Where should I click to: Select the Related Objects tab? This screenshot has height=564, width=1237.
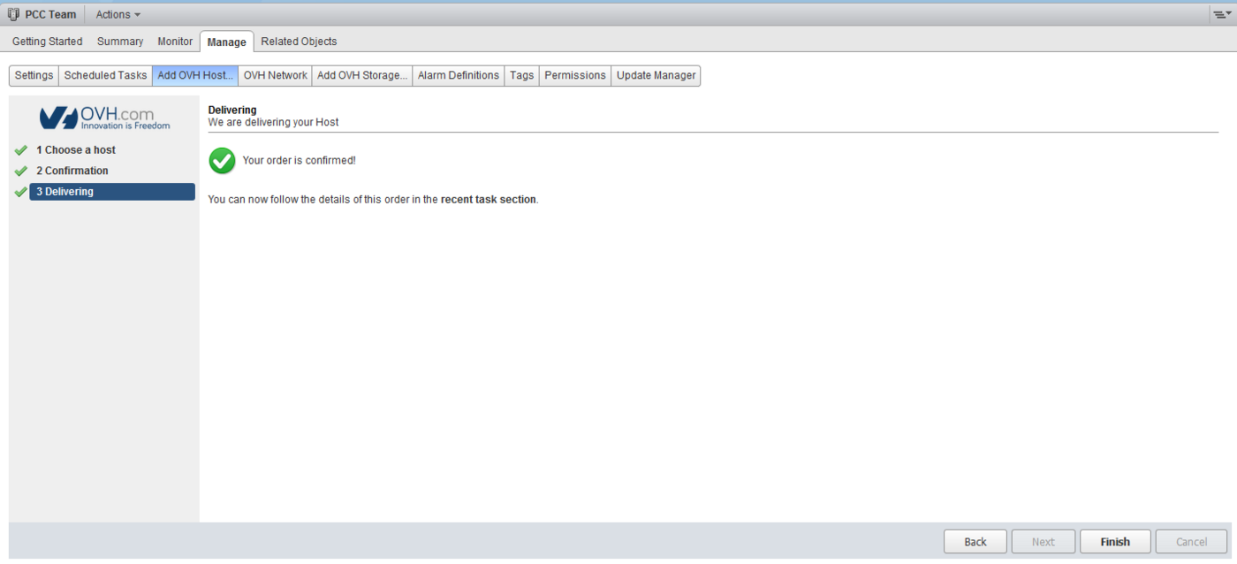[299, 42]
